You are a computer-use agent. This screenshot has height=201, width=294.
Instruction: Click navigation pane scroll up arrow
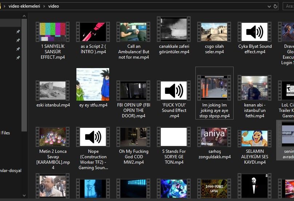pyautogui.click(x=24, y=16)
